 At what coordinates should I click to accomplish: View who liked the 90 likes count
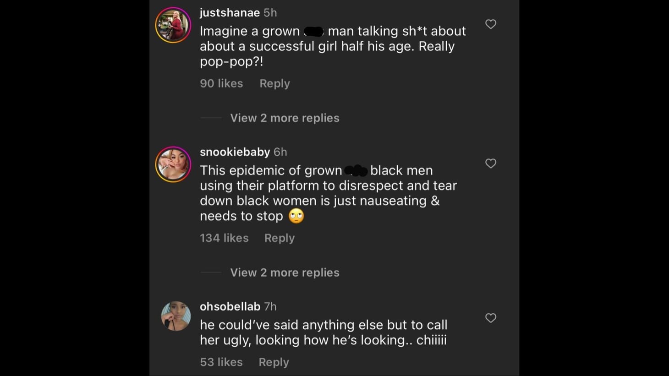(221, 83)
